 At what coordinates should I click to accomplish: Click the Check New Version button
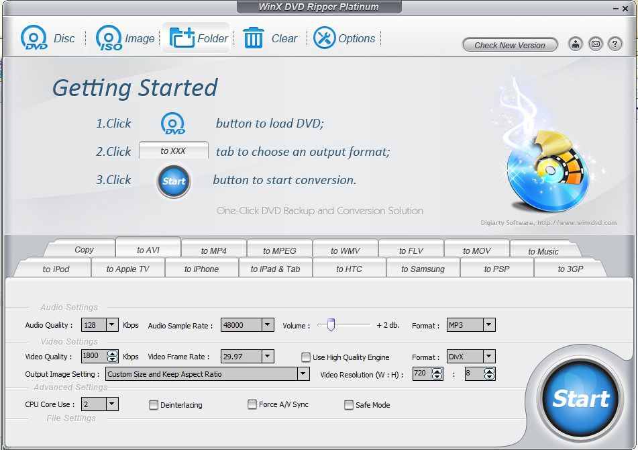click(510, 45)
